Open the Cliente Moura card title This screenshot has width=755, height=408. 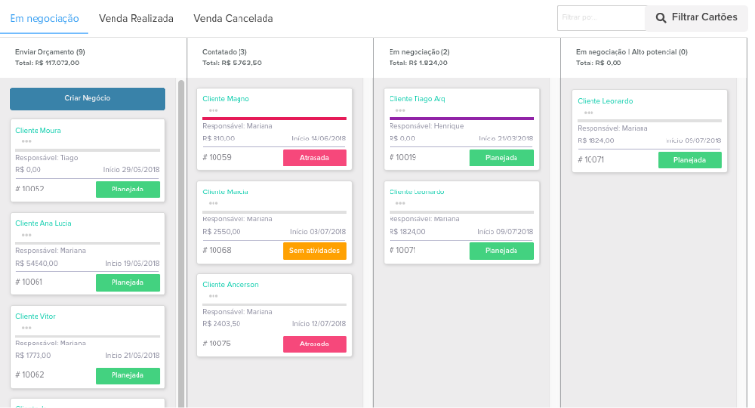[x=38, y=130]
